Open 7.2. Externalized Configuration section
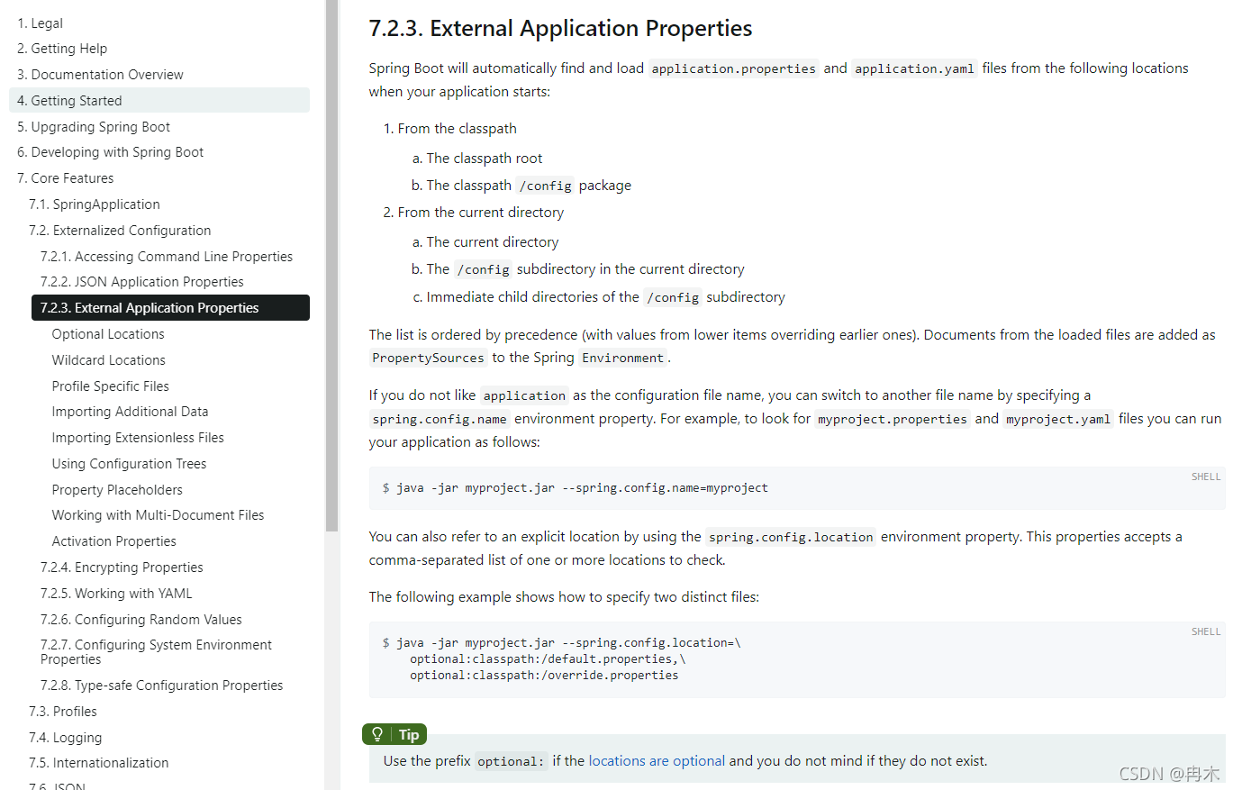1233x790 pixels. [x=120, y=231]
